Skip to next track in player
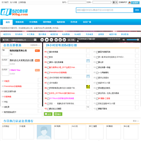Image resolution: width=141 pixels, height=141 pixels. point(51,40)
